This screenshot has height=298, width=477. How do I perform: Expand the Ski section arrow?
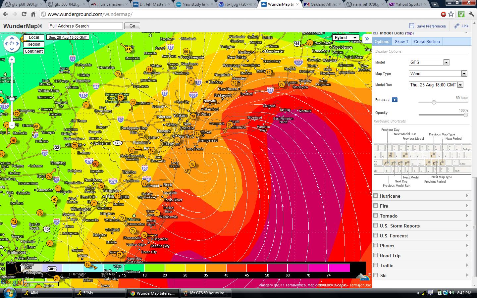(x=467, y=275)
